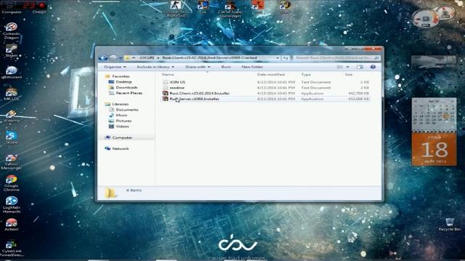
Task: Select Computer in the navigation pane
Action: click(122, 138)
